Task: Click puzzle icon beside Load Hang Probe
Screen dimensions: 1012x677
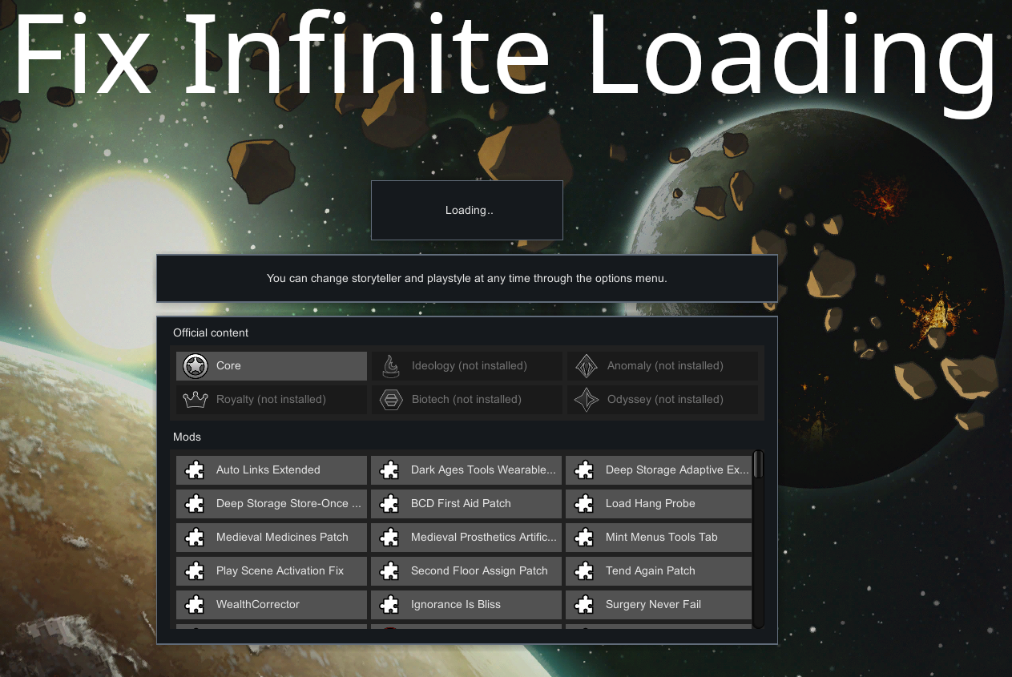Action: [x=584, y=504]
